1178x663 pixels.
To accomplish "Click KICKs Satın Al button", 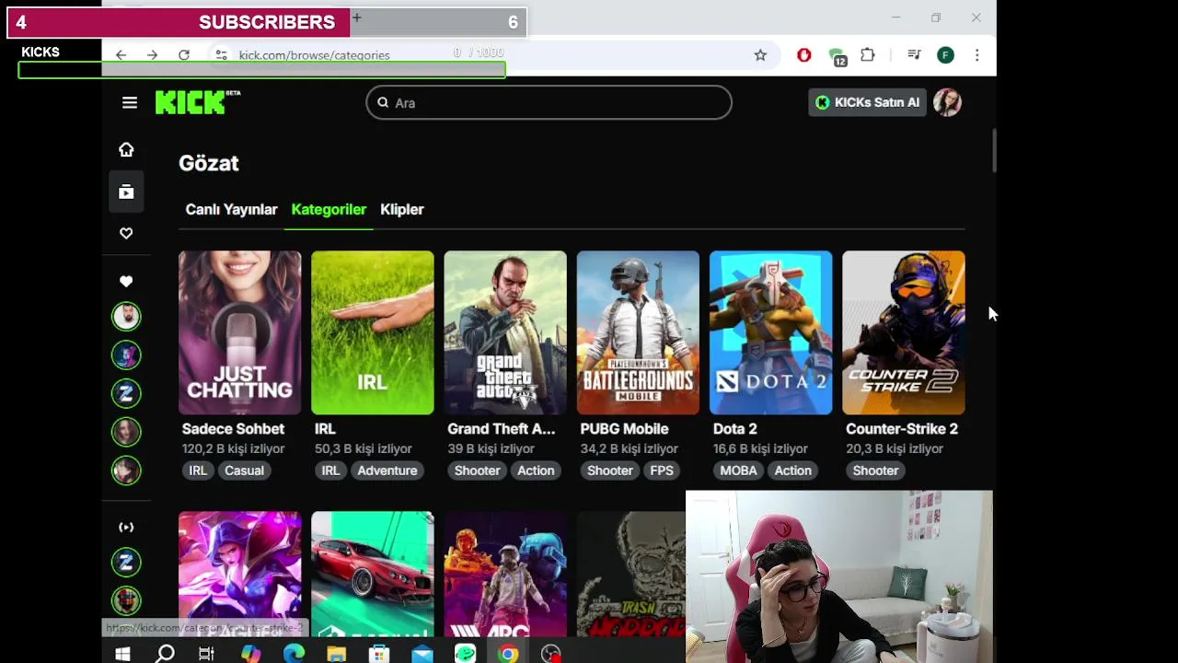I will pos(867,102).
